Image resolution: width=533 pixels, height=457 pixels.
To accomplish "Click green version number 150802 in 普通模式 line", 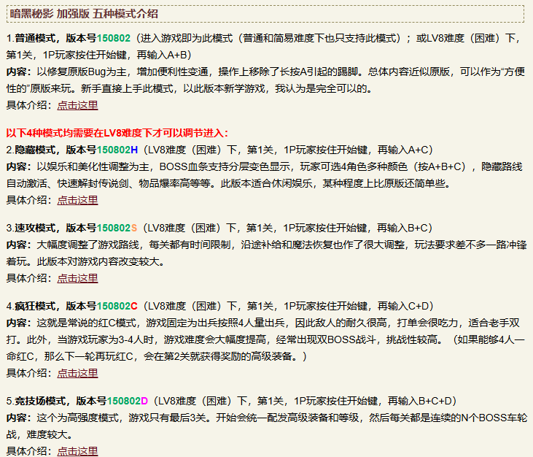I will coord(114,38).
